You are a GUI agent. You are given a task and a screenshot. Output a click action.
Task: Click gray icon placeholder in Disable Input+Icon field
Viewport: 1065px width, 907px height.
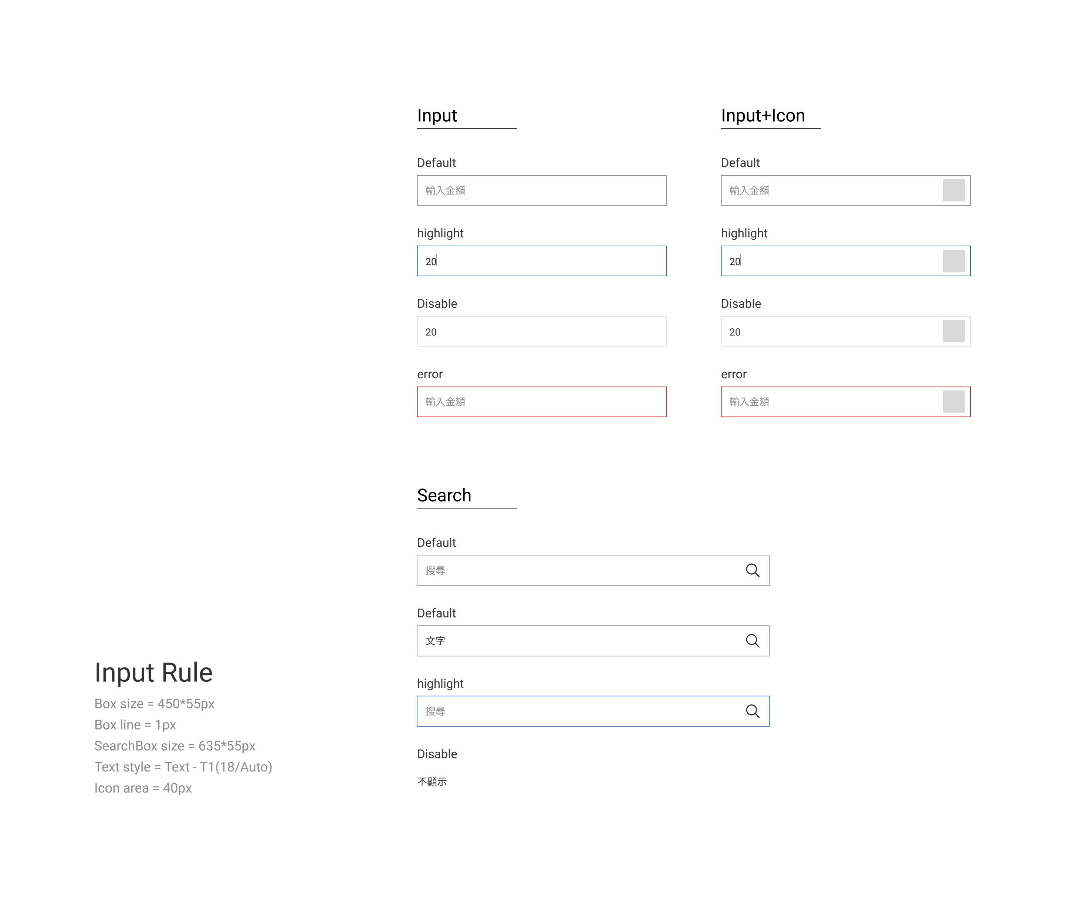point(953,331)
